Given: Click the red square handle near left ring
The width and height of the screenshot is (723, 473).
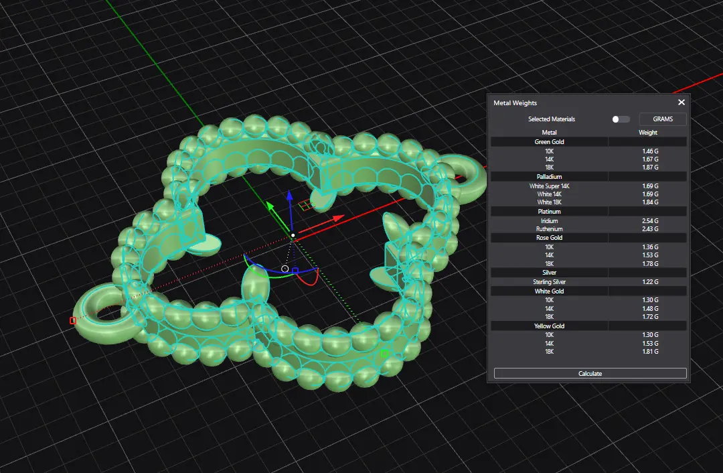Looking at the screenshot, I should coord(73,321).
